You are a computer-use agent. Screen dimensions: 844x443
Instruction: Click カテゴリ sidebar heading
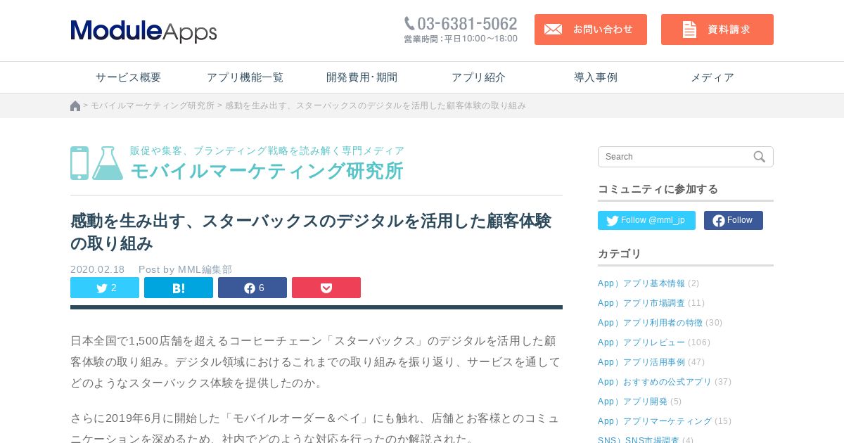point(620,254)
